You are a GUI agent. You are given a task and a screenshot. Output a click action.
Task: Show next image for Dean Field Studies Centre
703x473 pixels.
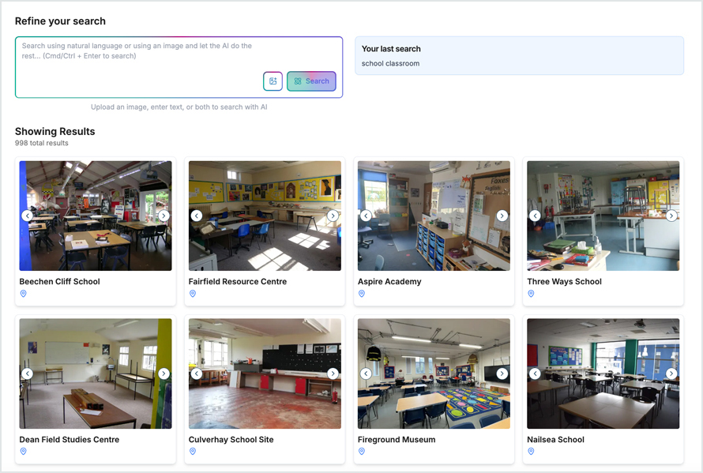(x=164, y=374)
